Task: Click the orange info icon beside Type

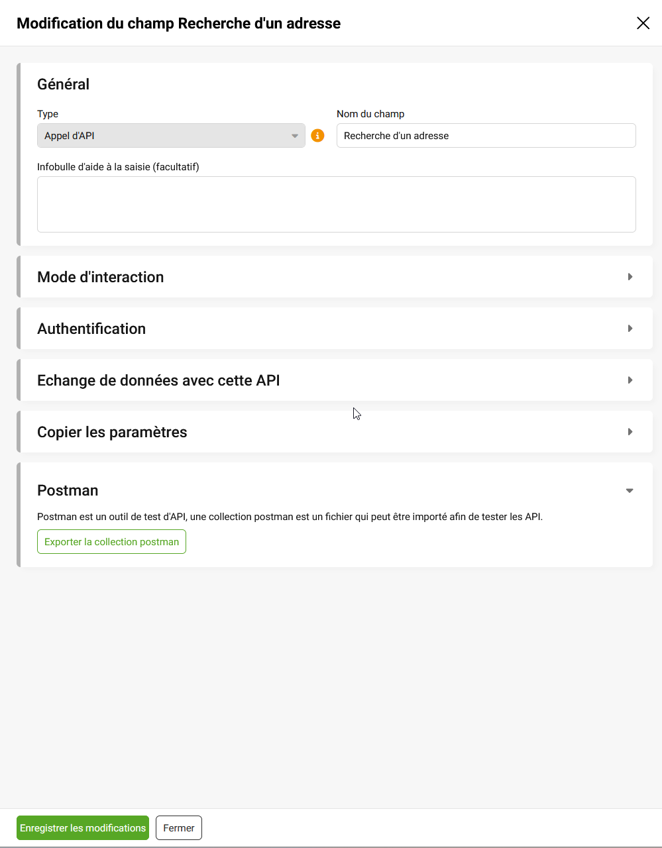Action: [318, 136]
